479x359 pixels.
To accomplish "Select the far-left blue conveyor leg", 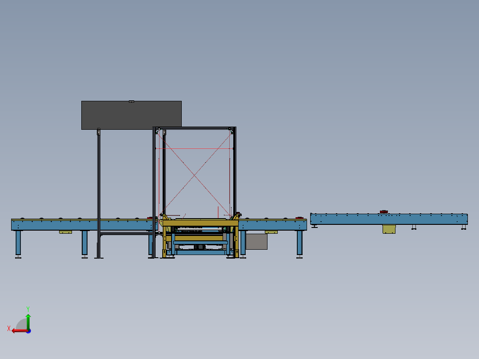I will click(x=18, y=243).
